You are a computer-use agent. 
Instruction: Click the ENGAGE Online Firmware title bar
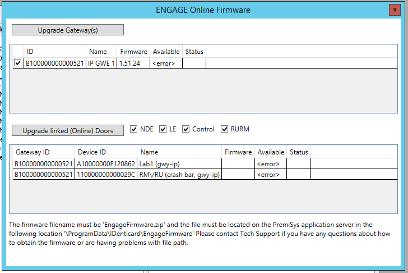tap(203, 10)
